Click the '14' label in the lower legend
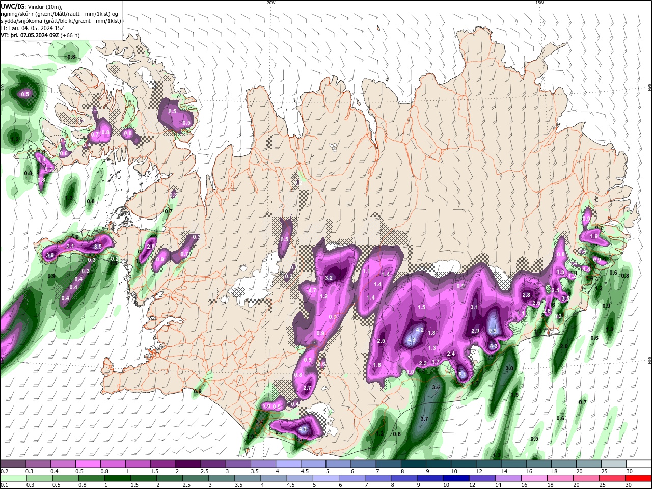 pyautogui.click(x=498, y=485)
